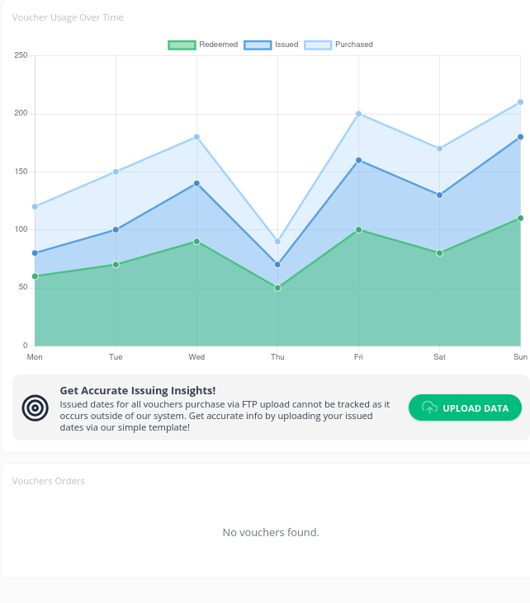Click the Purchased data point for Friday
The image size is (530, 603).
(x=358, y=114)
